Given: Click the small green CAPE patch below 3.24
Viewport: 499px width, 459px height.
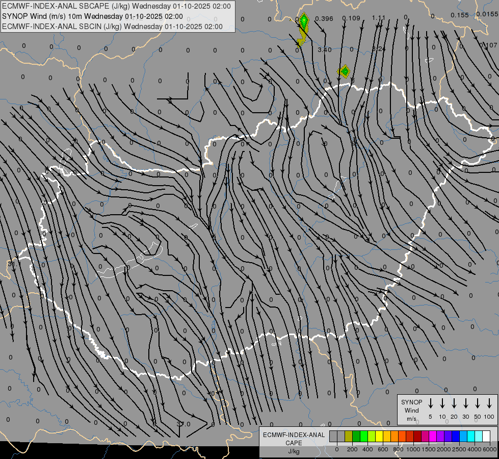Looking at the screenshot, I should (345, 71).
